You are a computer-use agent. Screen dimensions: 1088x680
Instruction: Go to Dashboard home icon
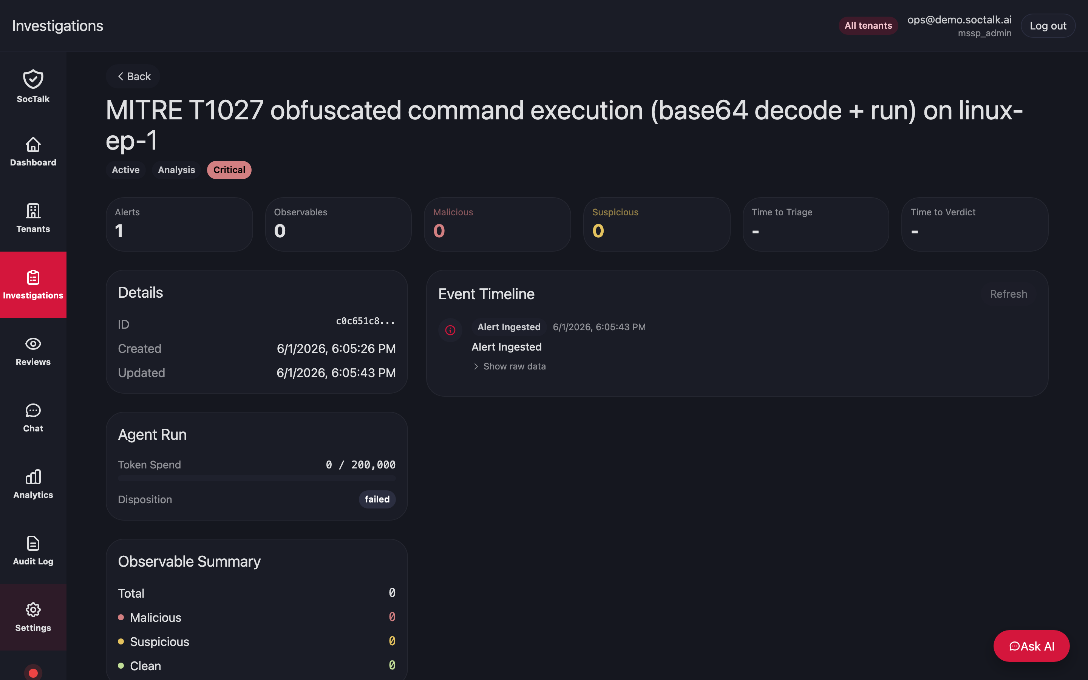(33, 144)
